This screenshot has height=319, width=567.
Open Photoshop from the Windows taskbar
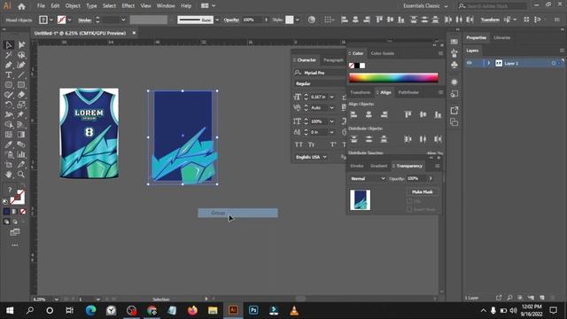(x=253, y=310)
